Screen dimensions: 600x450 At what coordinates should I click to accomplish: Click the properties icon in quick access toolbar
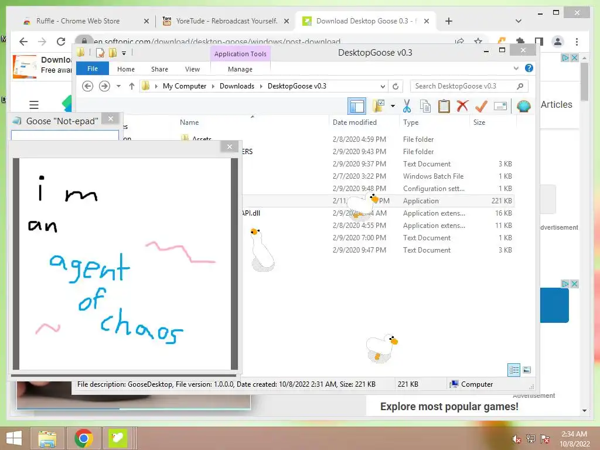pos(100,53)
